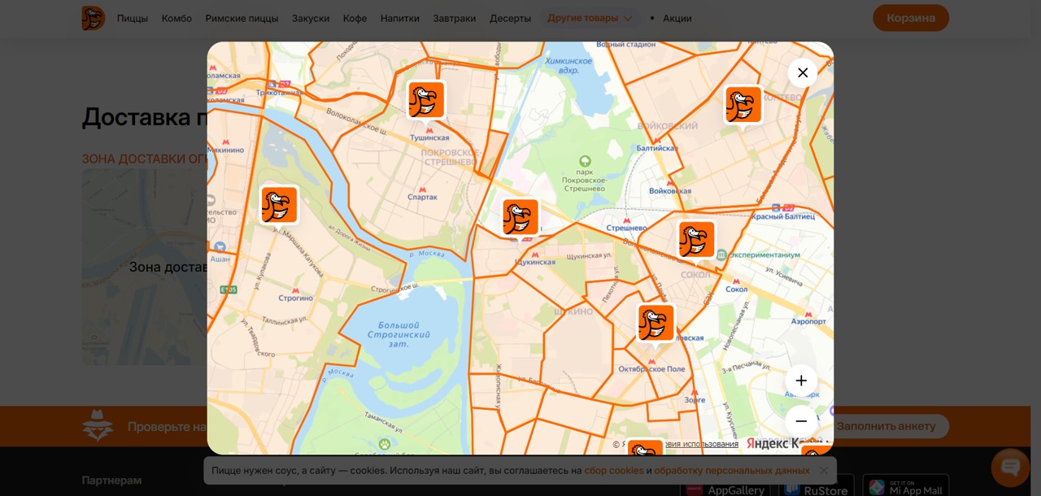The width and height of the screenshot is (1041, 496).
Task: Click the Партнерам footer heading
Action: coord(111,481)
